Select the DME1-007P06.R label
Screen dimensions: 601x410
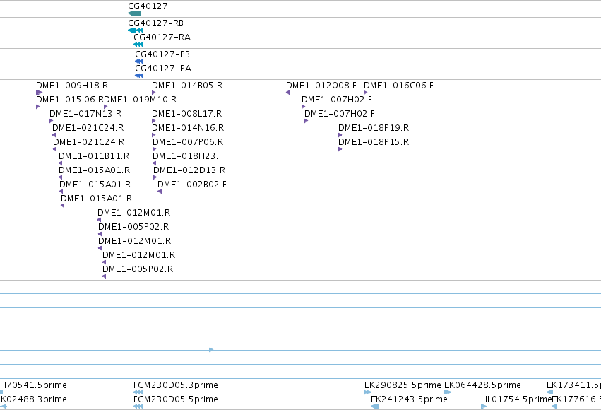188,142
